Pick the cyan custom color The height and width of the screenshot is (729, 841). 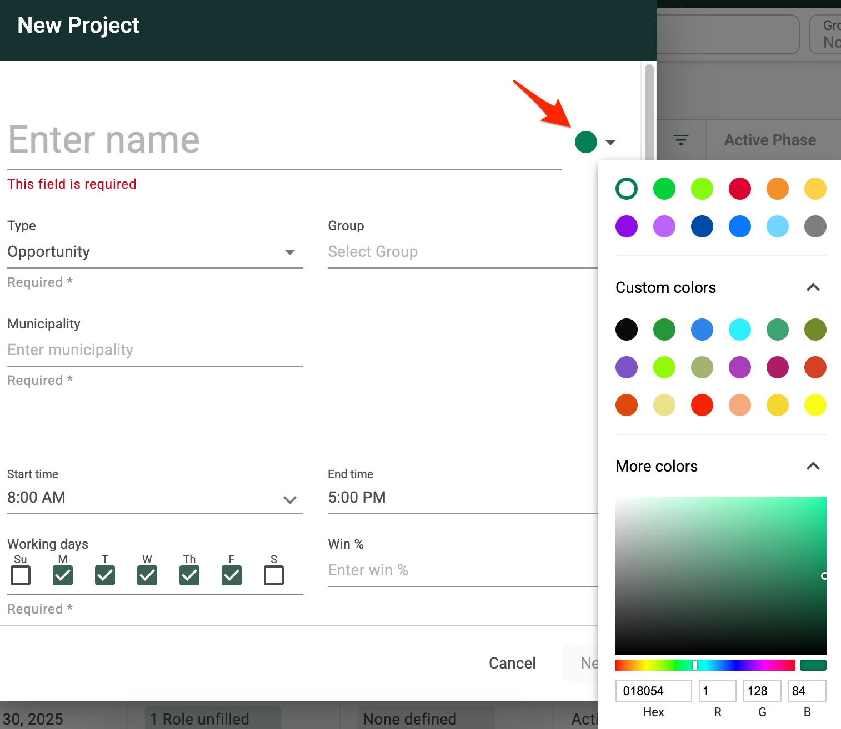(740, 330)
